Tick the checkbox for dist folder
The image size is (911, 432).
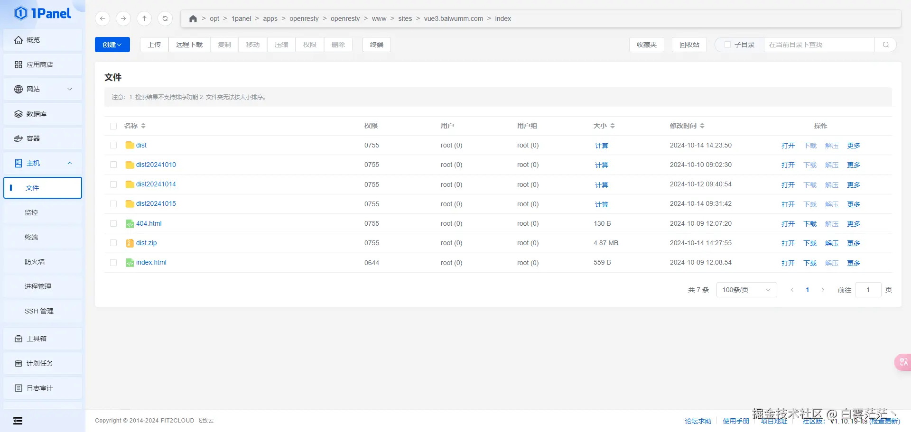coord(113,145)
